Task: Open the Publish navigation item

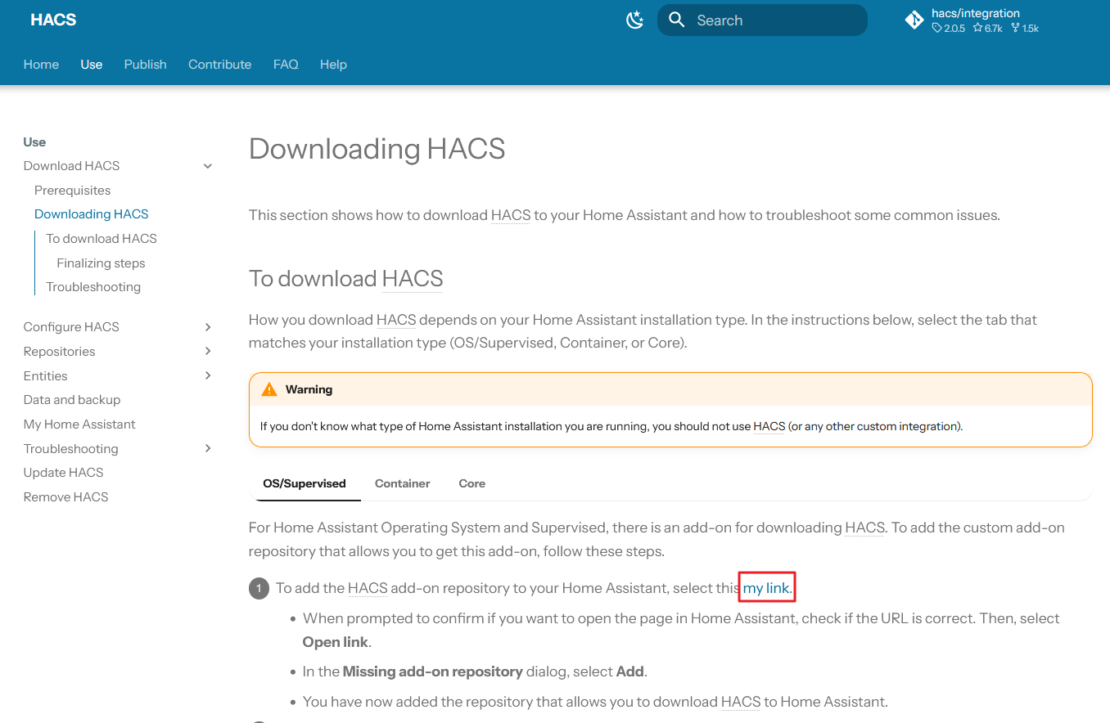Action: 145,65
